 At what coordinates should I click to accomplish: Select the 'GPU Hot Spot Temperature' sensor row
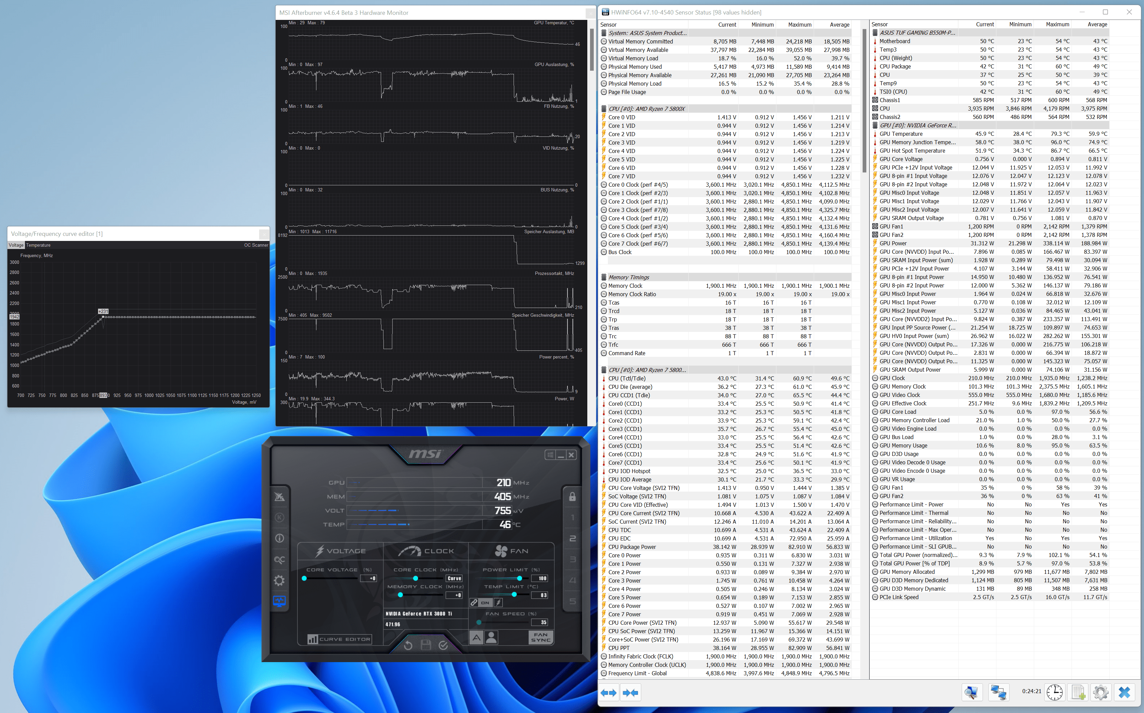[989, 151]
